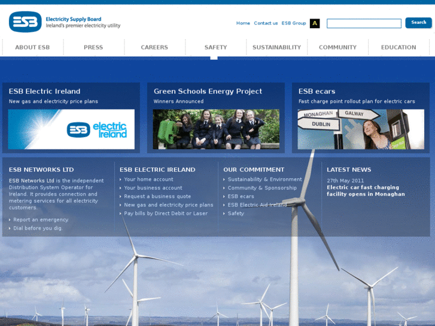Open 'Your home account' link
The width and height of the screenshot is (435, 326).
(x=148, y=179)
